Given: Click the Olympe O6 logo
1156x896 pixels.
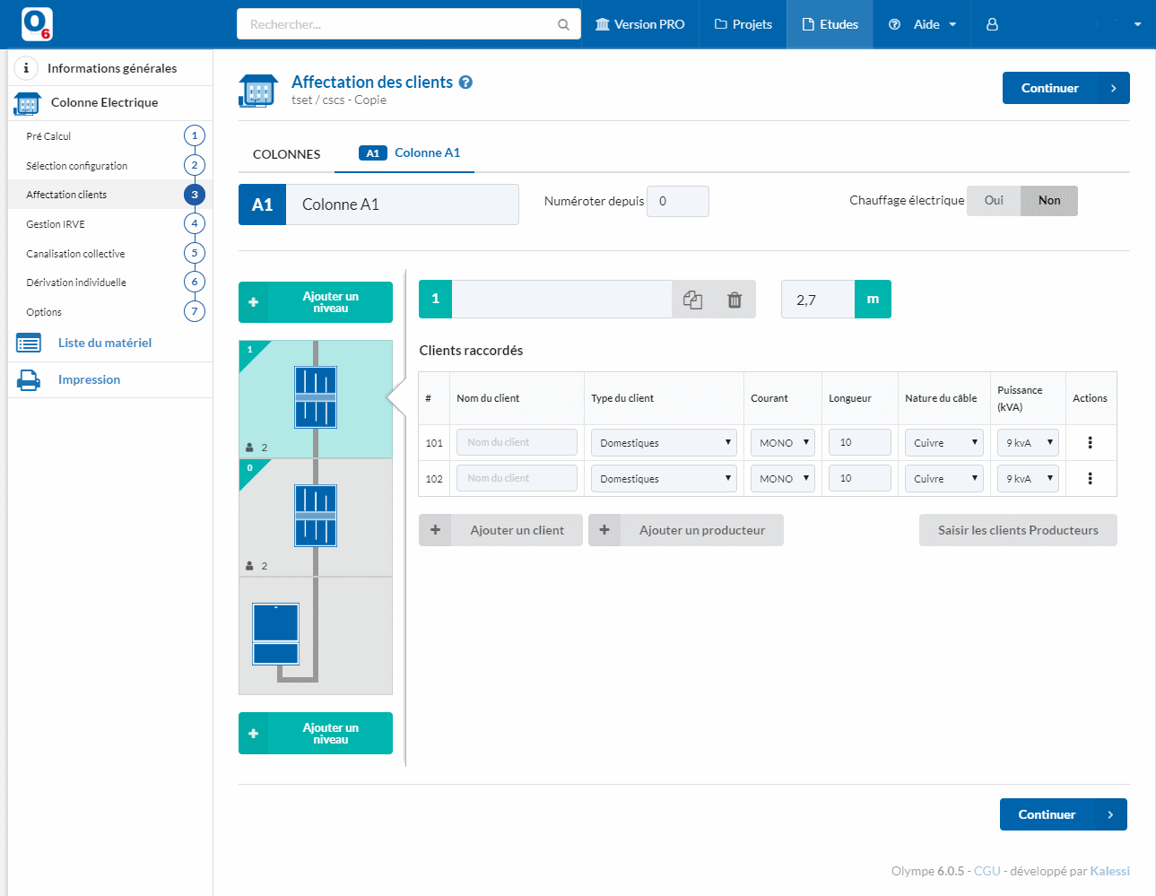Looking at the screenshot, I should click(37, 24).
